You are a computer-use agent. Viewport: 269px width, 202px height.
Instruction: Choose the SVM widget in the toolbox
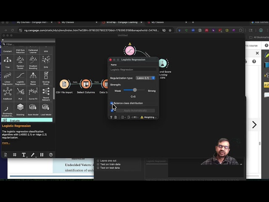46,62
